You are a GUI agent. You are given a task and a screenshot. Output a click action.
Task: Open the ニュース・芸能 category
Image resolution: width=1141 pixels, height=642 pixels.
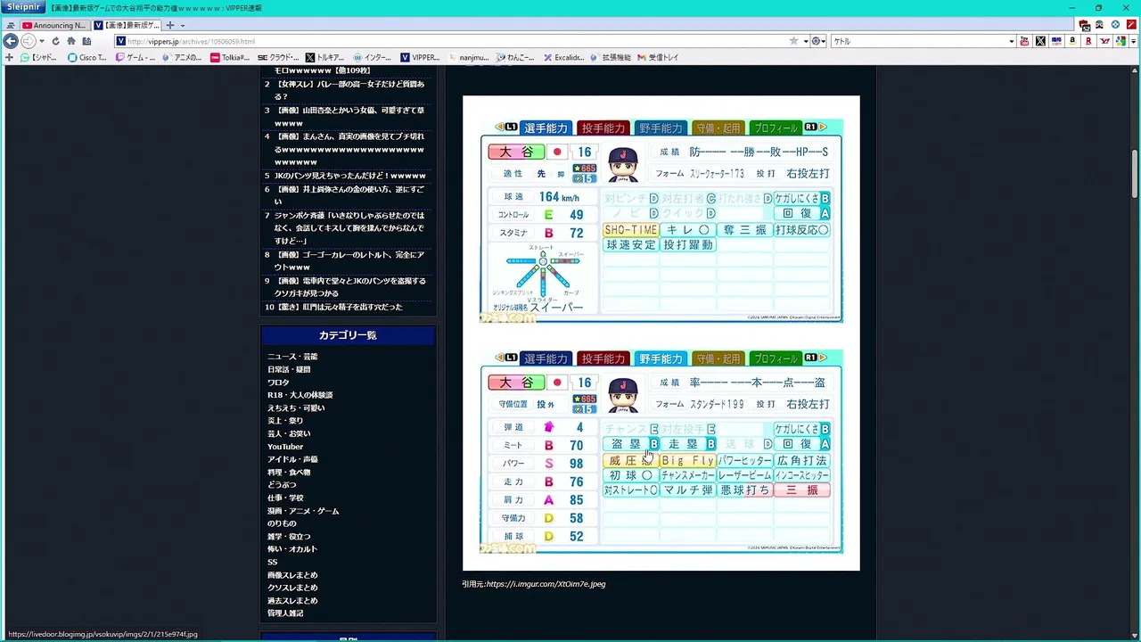292,357
